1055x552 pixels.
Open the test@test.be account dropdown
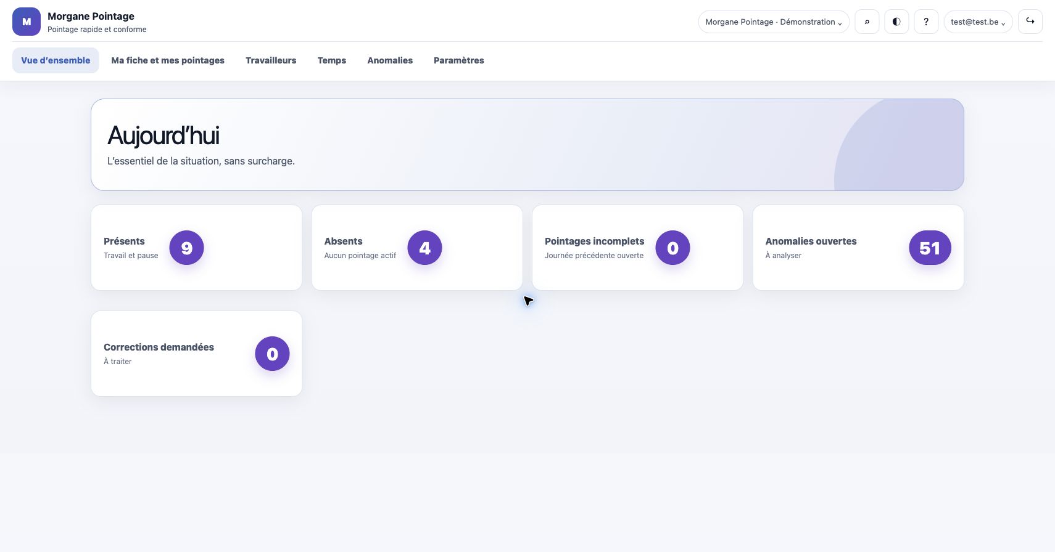click(x=978, y=22)
